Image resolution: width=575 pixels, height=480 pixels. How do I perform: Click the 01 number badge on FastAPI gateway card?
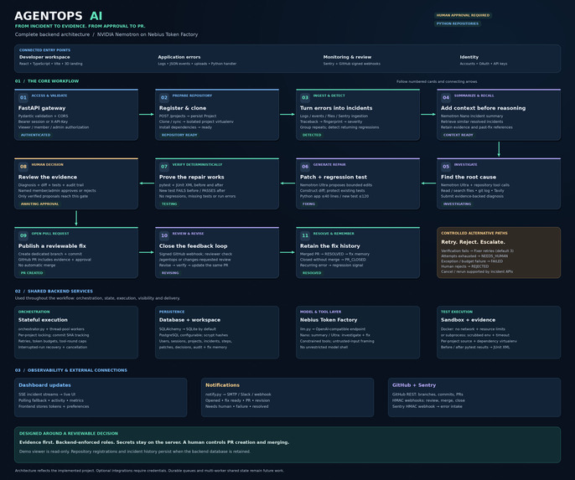(x=23, y=97)
